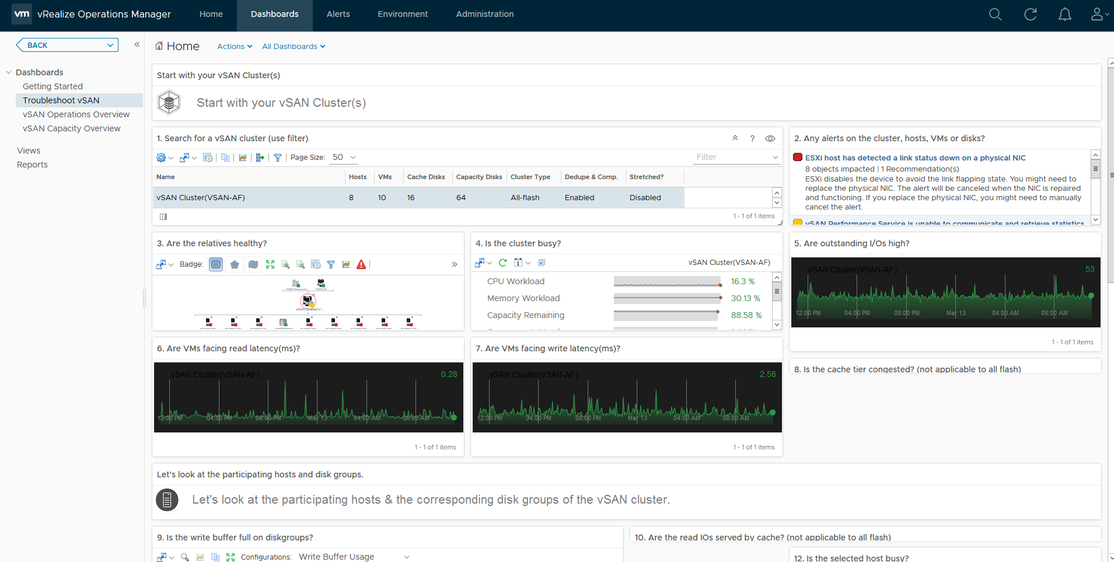1114x562 pixels.
Task: Collapse widget 1 with double-chevron icon
Action: 735,138
